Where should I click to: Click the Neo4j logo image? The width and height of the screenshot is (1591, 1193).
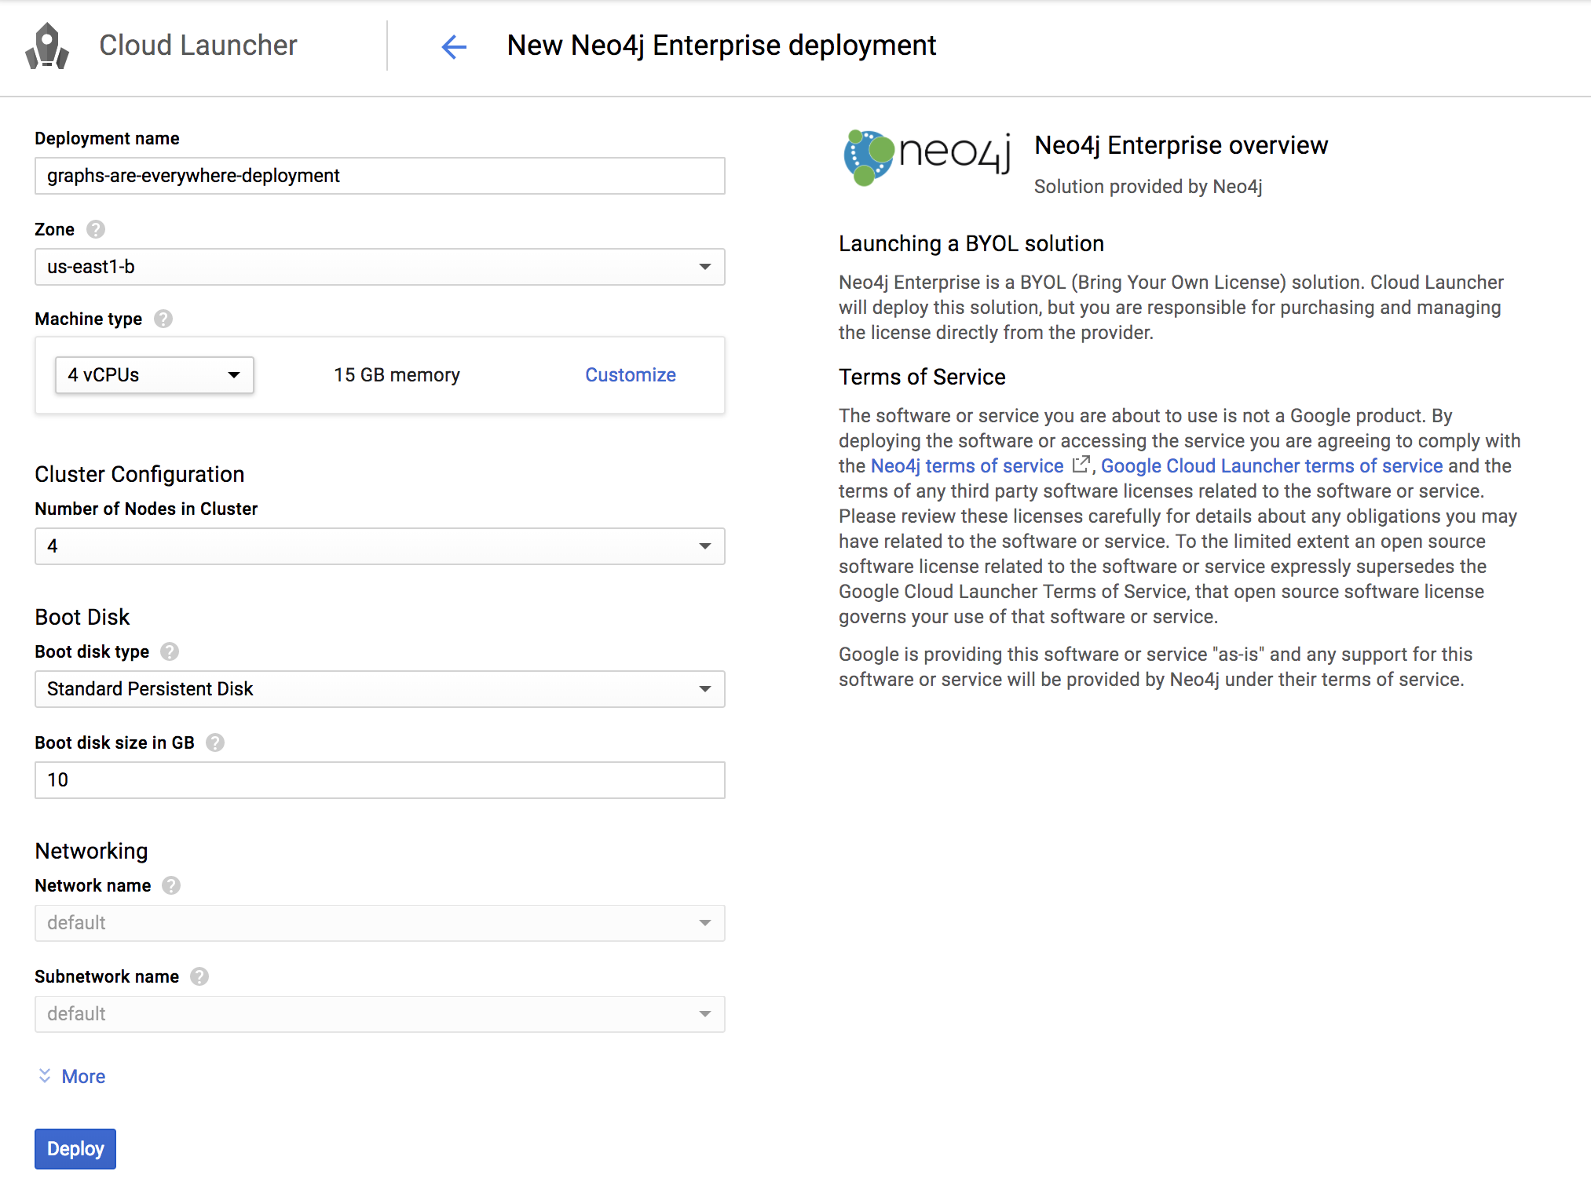tap(927, 157)
